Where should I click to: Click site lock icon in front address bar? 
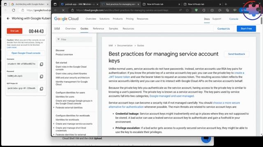pyautogui.click(x=72, y=10)
